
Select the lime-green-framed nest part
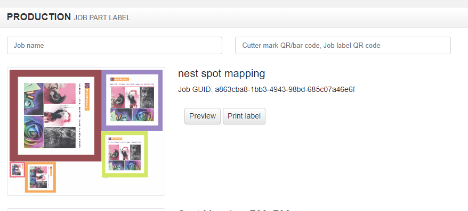pyautogui.click(x=125, y=155)
